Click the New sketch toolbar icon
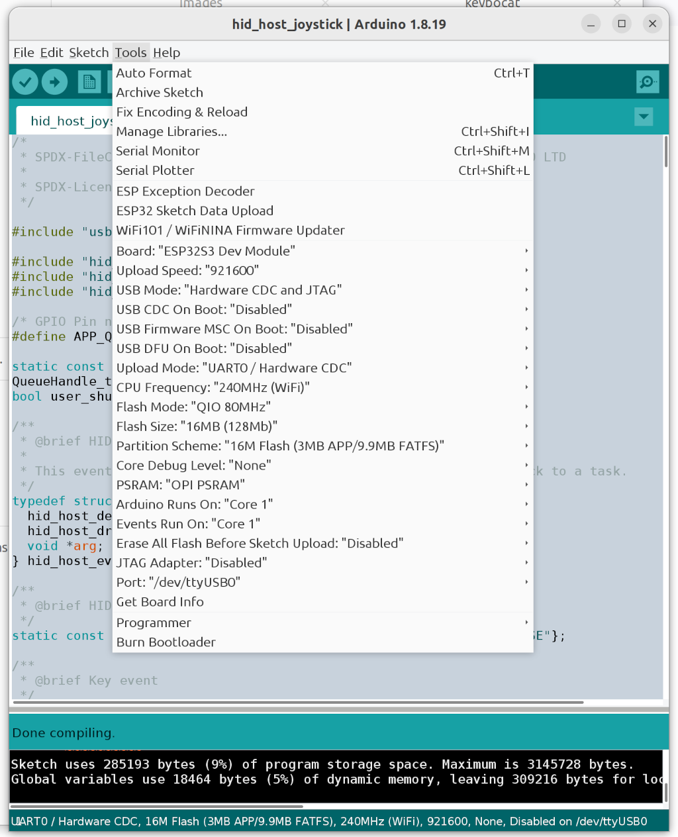 [x=89, y=82]
